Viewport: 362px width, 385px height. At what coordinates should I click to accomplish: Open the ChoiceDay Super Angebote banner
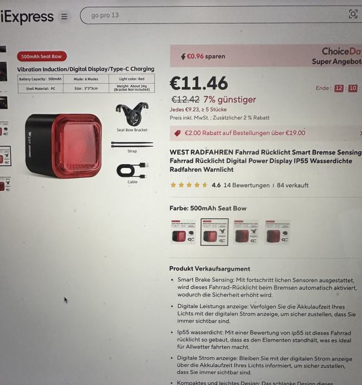(x=266, y=56)
